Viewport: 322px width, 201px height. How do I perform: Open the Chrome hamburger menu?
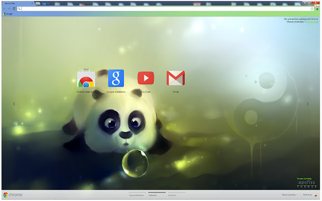point(318,9)
